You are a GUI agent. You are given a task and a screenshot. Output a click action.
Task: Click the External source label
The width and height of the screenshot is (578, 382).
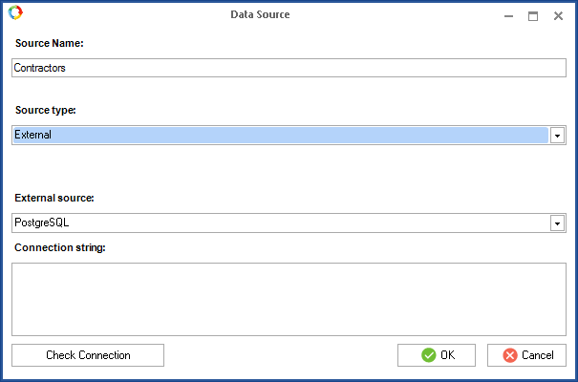(x=54, y=198)
